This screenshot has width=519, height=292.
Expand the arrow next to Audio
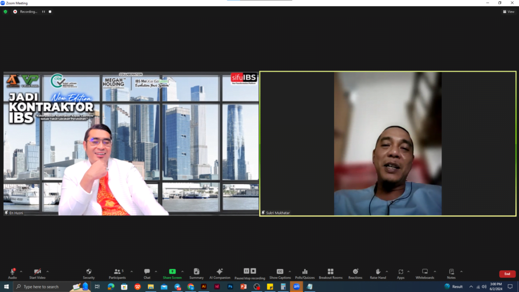(x=21, y=271)
